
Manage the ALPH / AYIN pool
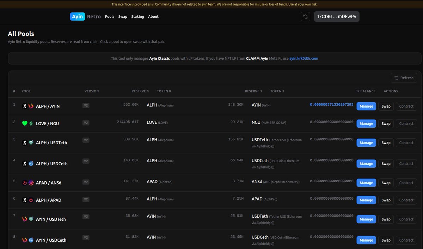[x=366, y=106]
